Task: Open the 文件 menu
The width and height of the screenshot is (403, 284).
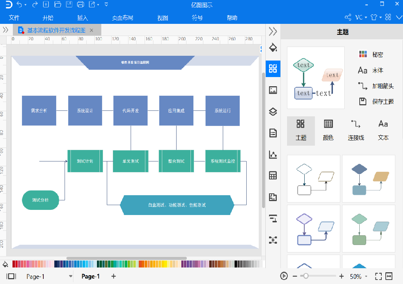Action: pos(14,18)
